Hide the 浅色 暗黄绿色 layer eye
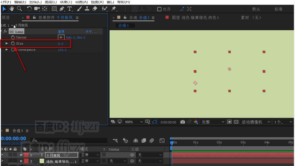The height and width of the screenshot is (166, 295). pos(2,161)
